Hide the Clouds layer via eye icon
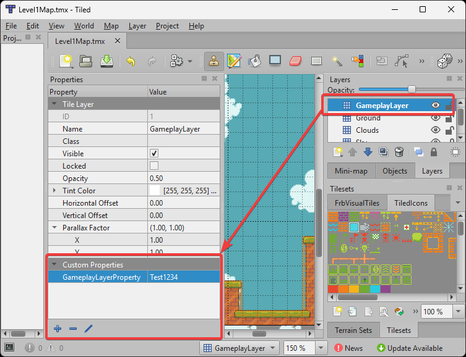This screenshot has height=357, width=466. [x=435, y=130]
